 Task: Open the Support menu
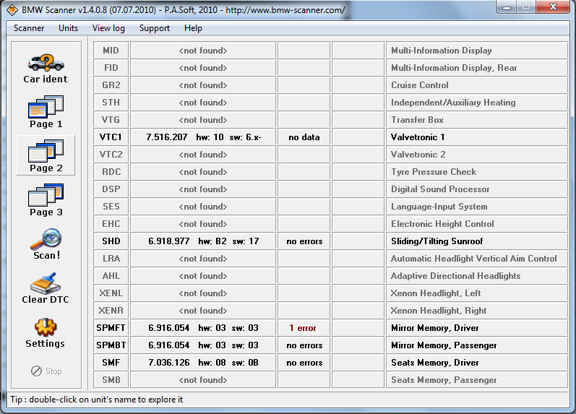point(155,28)
